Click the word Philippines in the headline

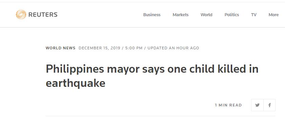click(x=75, y=70)
